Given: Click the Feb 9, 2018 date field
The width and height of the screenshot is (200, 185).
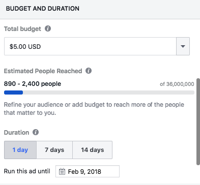Looking at the screenshot, I should tap(88, 171).
